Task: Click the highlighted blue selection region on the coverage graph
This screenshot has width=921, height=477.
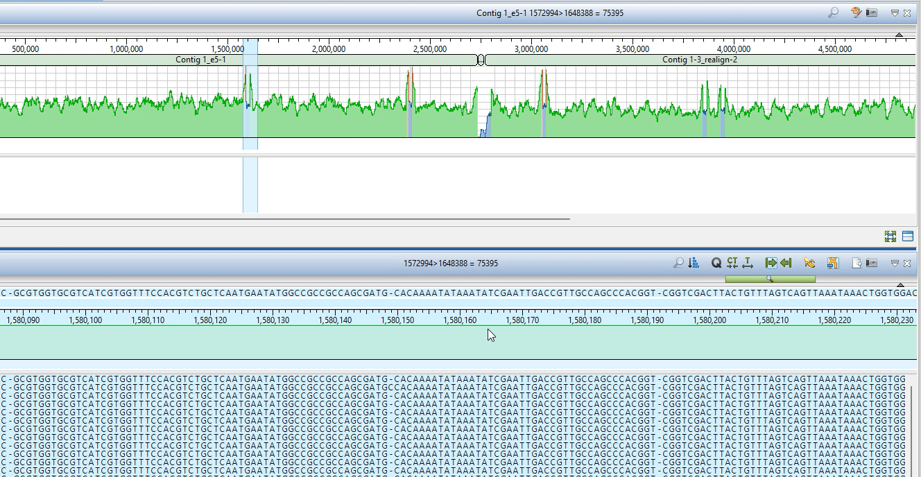Action: point(250,94)
